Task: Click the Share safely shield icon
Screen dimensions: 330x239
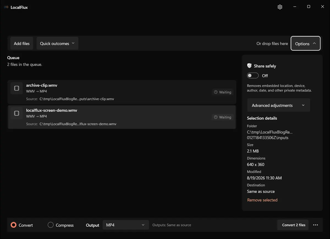Action: (x=249, y=66)
